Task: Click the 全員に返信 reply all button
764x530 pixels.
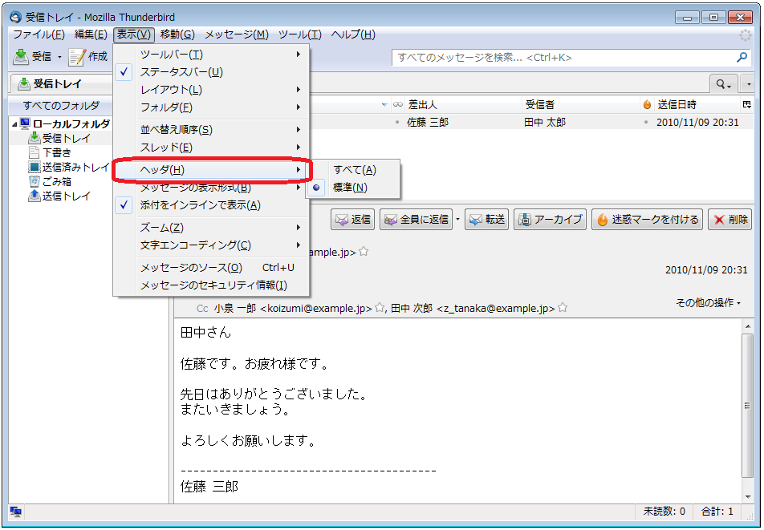Action: coord(417,220)
